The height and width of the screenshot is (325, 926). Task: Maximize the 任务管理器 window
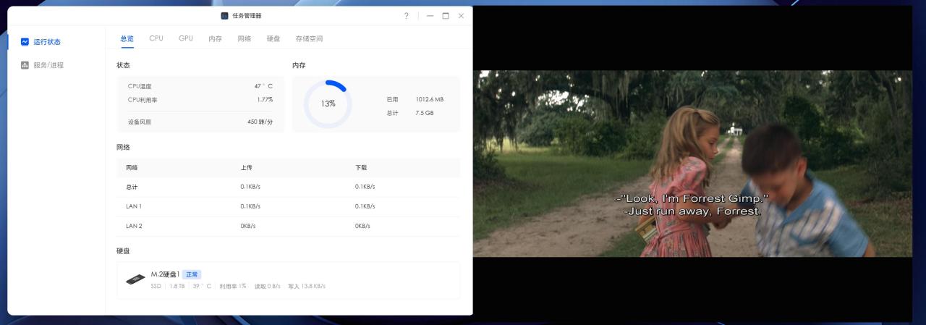pos(446,16)
